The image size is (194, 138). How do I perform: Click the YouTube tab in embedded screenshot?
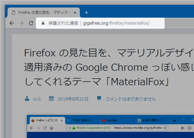coord(118,120)
